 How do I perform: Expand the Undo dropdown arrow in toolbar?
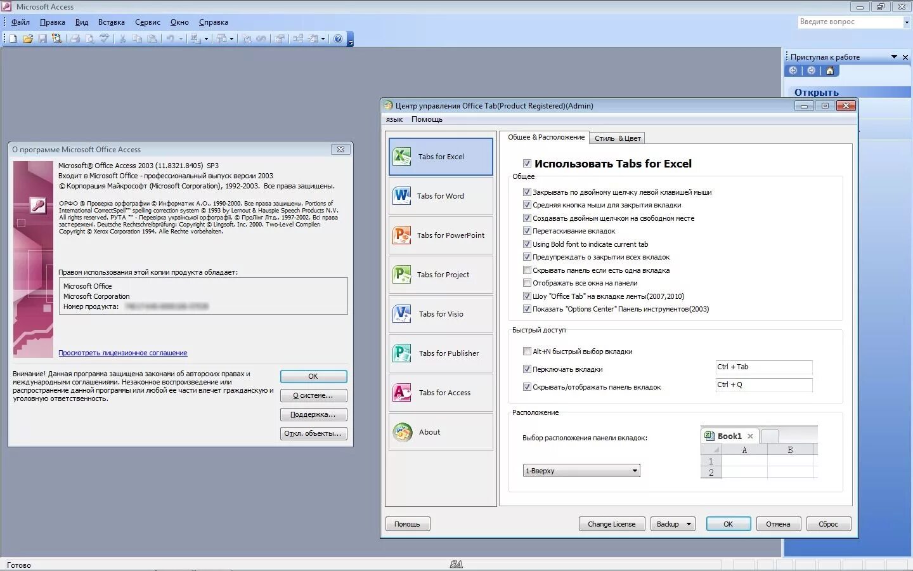pos(181,39)
